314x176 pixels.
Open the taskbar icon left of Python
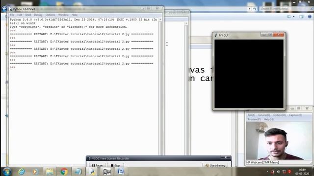[x=78, y=172]
